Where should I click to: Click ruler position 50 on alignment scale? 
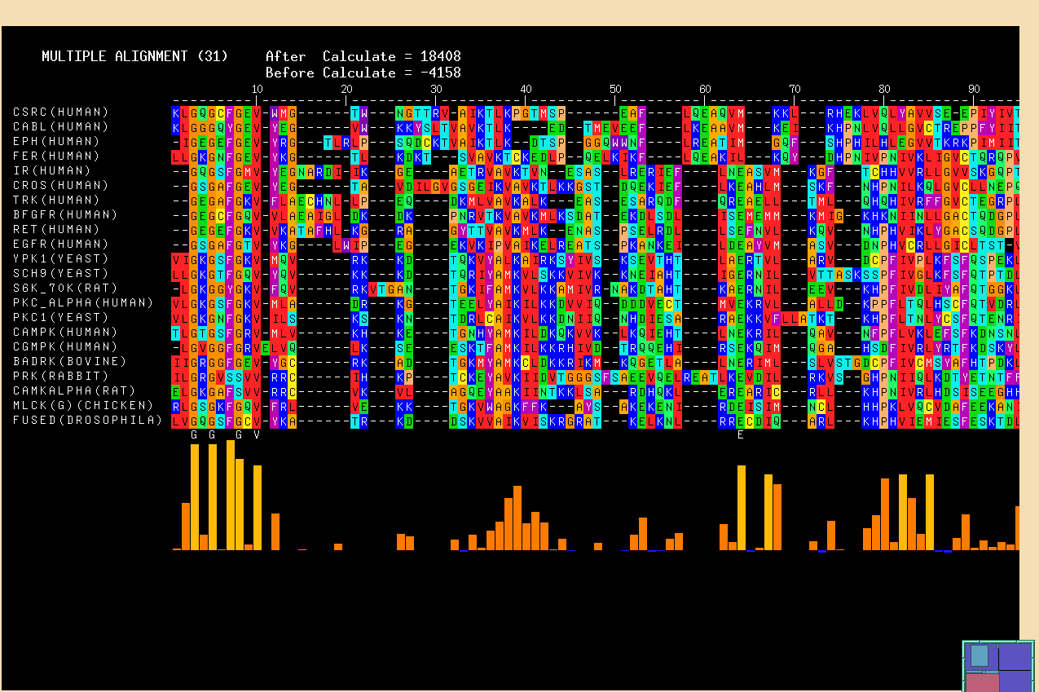point(615,90)
